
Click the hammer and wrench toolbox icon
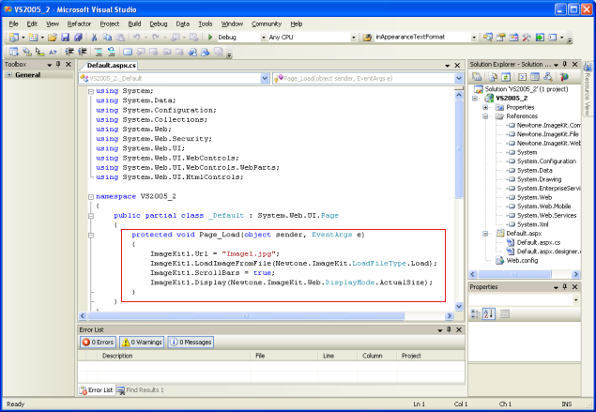point(527,38)
